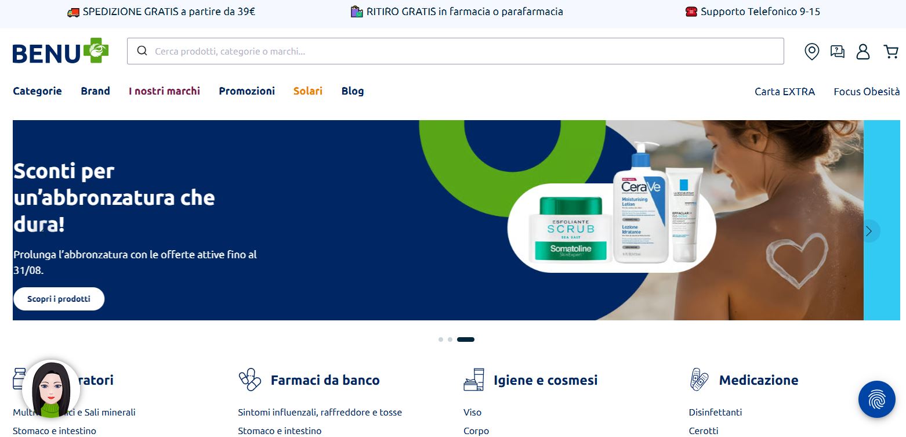The width and height of the screenshot is (906, 437).
Task: Click the pickup bag icon
Action: click(357, 12)
